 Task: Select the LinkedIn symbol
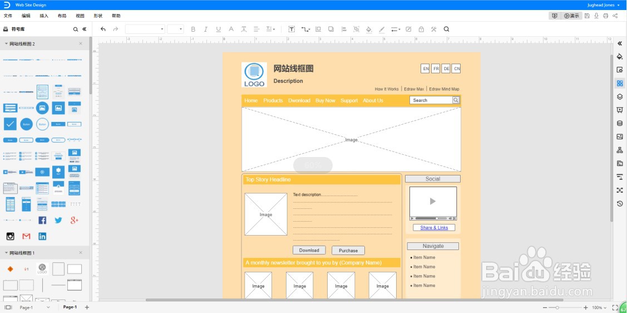tap(42, 236)
